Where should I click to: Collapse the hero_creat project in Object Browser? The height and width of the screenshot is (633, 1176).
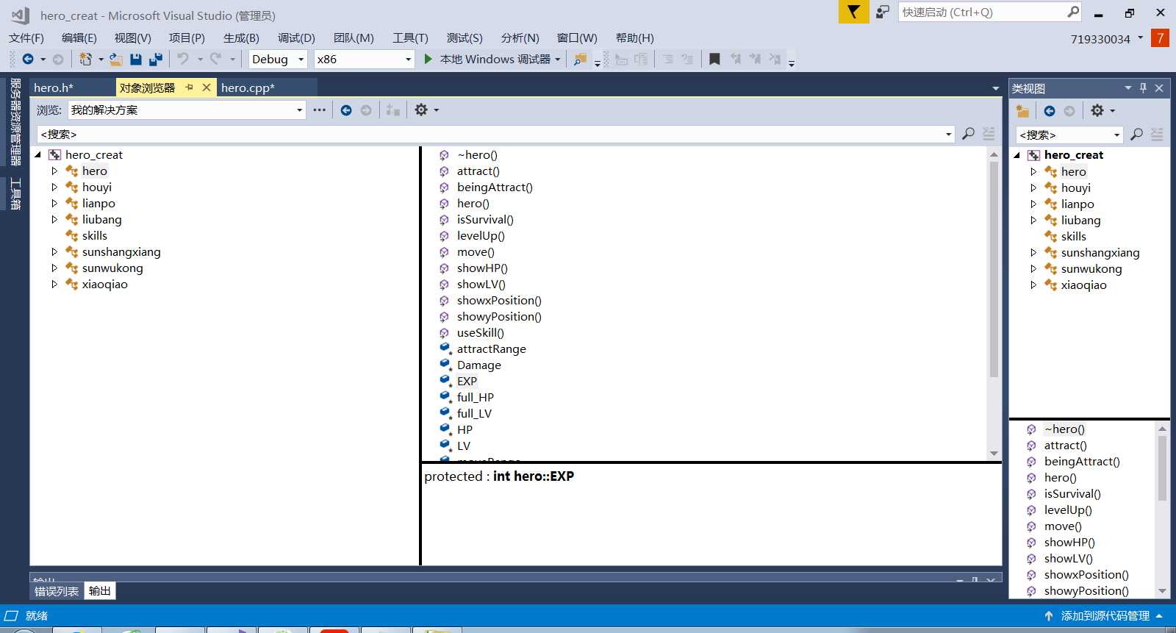[x=37, y=154]
